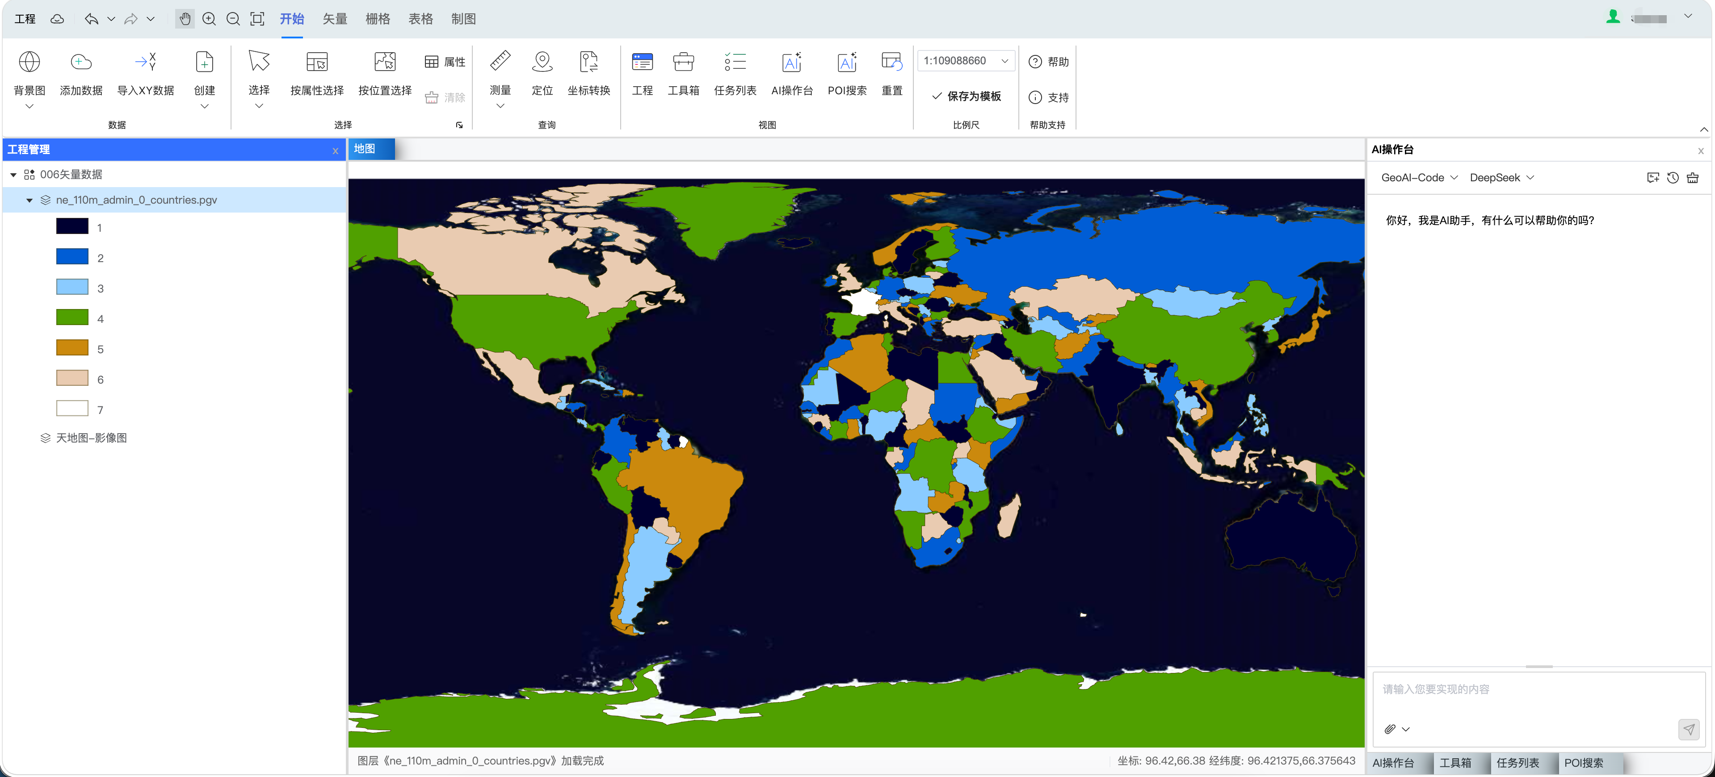Click the cloud save icon in title bar
This screenshot has width=1715, height=777.
click(x=57, y=19)
